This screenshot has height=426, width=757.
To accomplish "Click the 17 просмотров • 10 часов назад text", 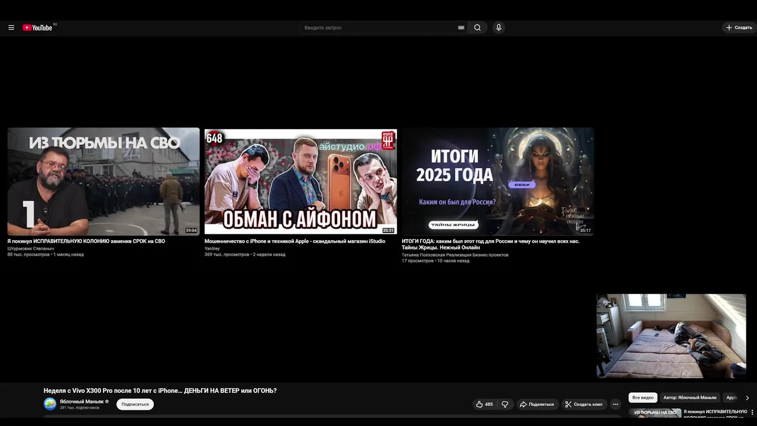I will coord(435,261).
